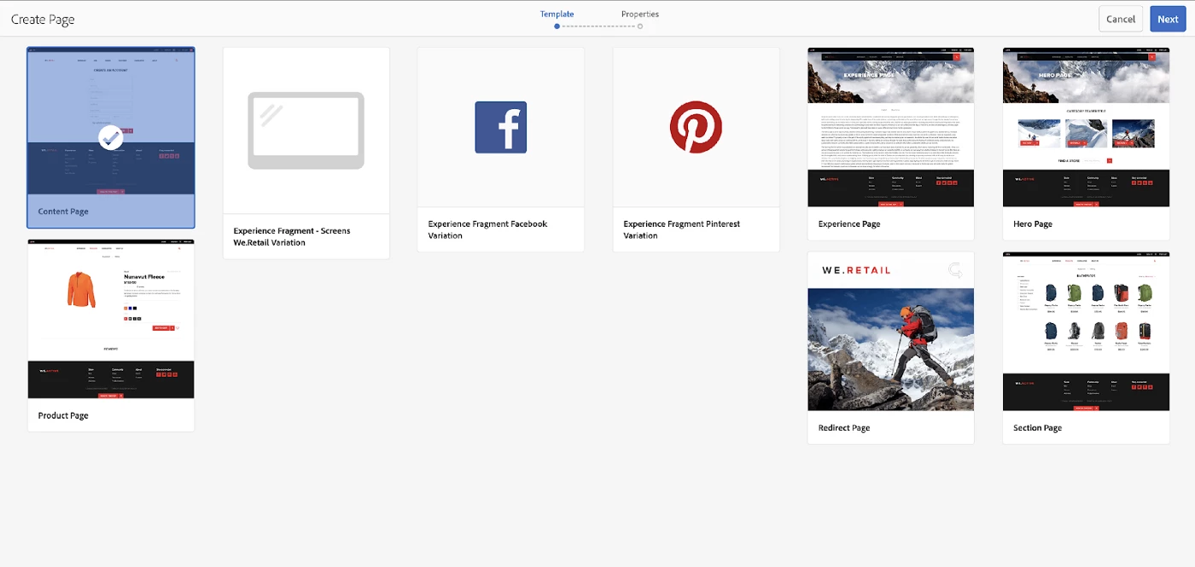1195x567 pixels.
Task: Click the Next button
Action: tap(1169, 19)
